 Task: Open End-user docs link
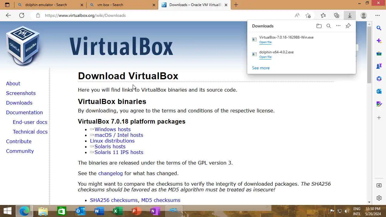click(x=30, y=122)
